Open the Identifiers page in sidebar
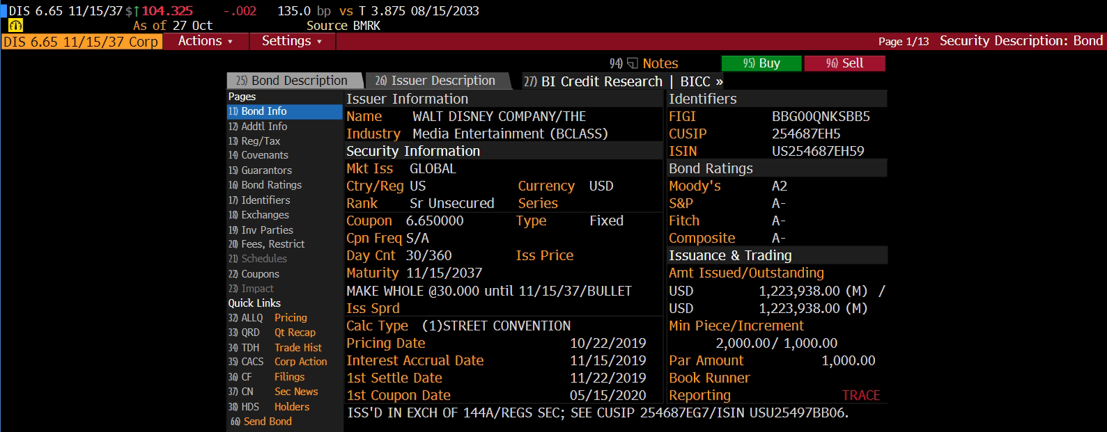This screenshot has height=432, width=1107. [x=259, y=200]
